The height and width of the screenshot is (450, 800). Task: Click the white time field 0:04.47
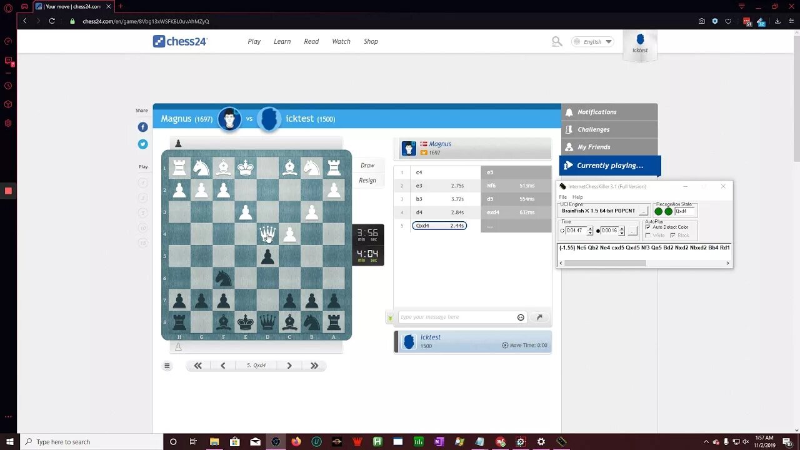pyautogui.click(x=576, y=231)
